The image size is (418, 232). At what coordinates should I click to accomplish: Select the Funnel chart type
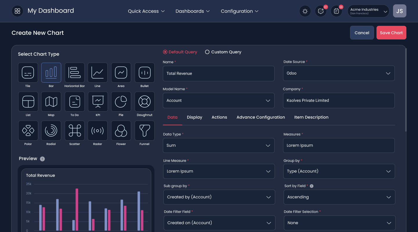(x=145, y=130)
